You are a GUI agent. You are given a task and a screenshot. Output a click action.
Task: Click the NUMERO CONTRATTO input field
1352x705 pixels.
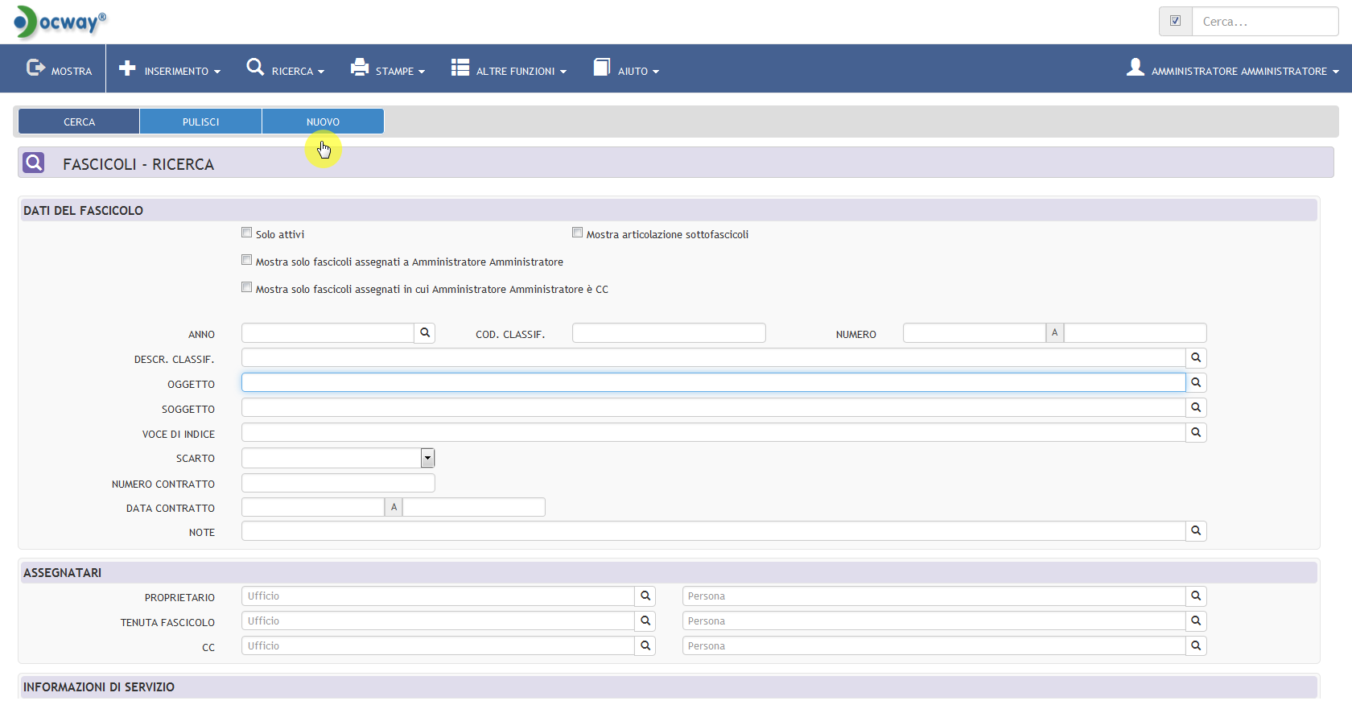[338, 483]
